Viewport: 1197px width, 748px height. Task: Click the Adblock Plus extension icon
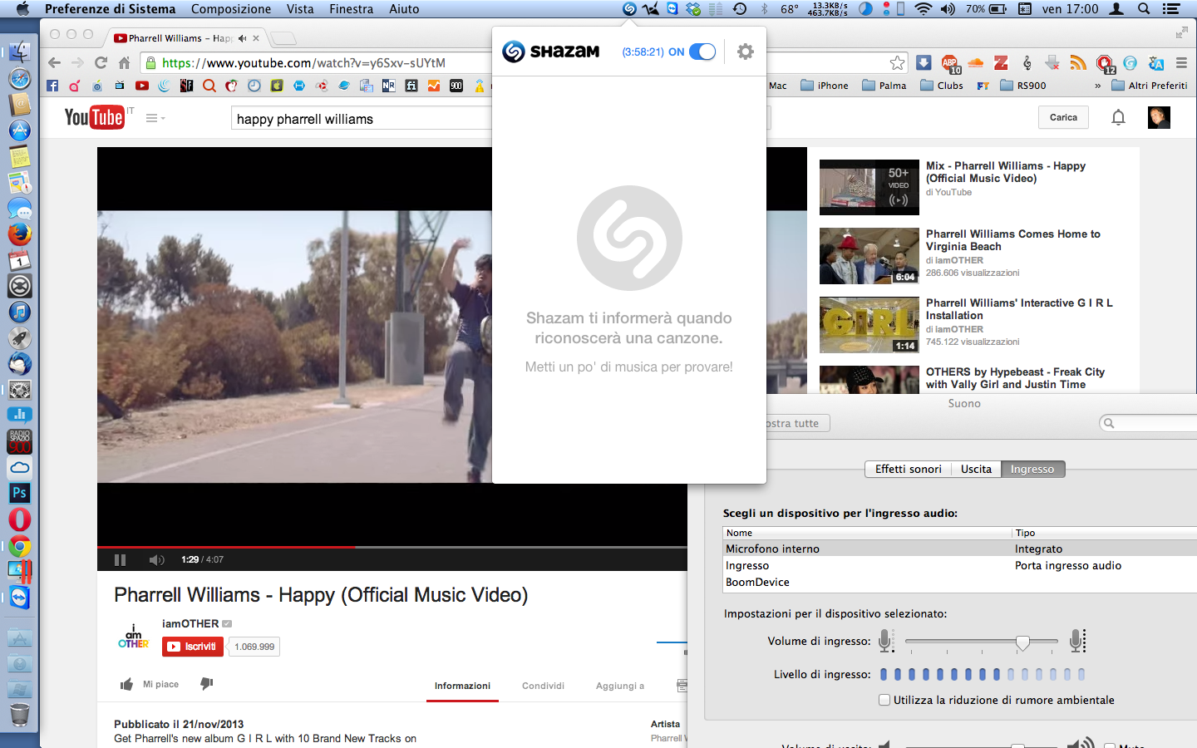coord(950,64)
